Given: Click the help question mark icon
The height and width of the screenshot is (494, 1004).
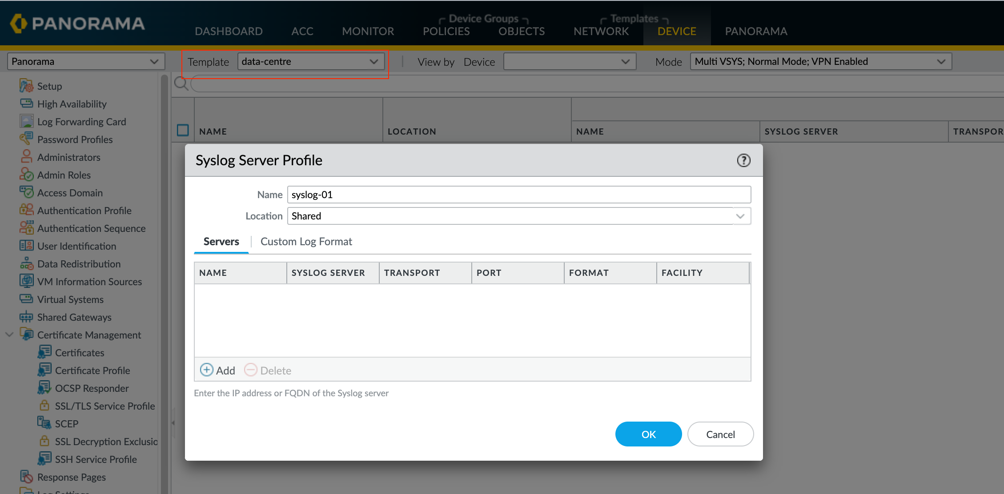Looking at the screenshot, I should tap(743, 160).
